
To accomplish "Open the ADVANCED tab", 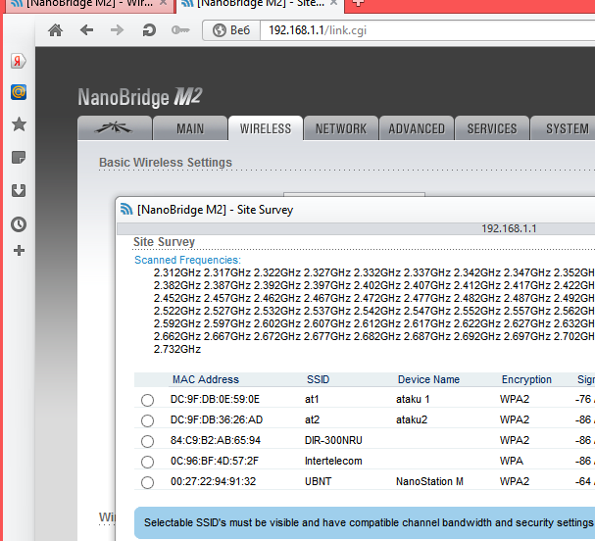I will (x=417, y=128).
